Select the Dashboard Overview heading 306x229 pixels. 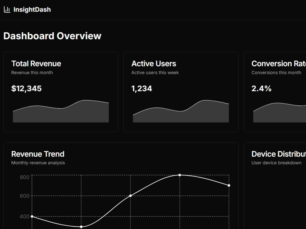coord(52,36)
